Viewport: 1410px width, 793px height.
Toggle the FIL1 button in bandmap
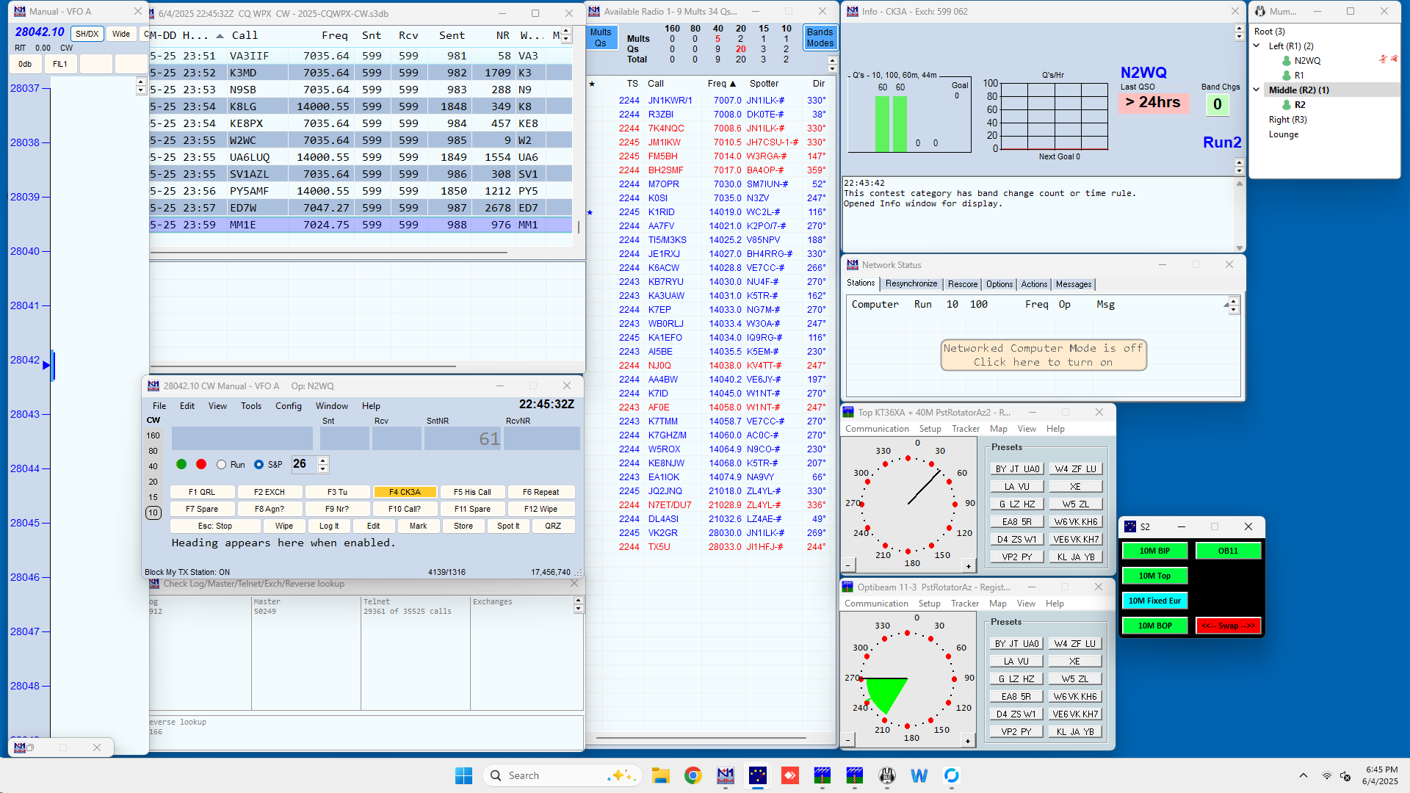click(x=60, y=64)
